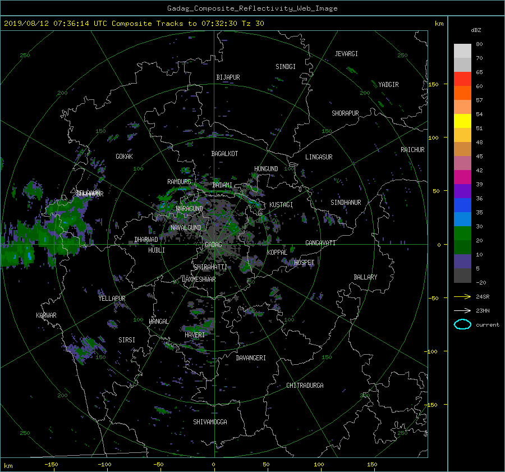The image size is (505, 472).
Task: Select the red 60 dBZ color swatch
Action: tap(462, 79)
